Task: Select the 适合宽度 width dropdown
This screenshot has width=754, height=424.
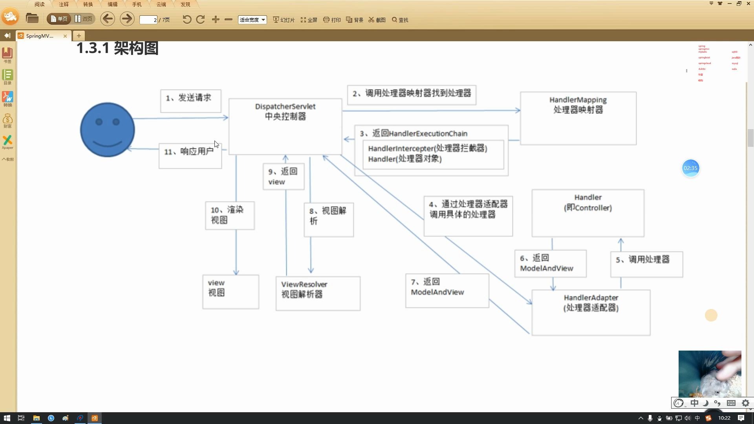Action: click(x=252, y=20)
